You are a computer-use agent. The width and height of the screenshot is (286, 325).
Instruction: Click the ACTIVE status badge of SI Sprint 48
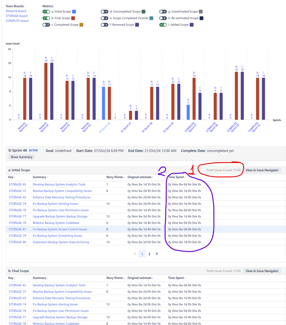(x=34, y=151)
